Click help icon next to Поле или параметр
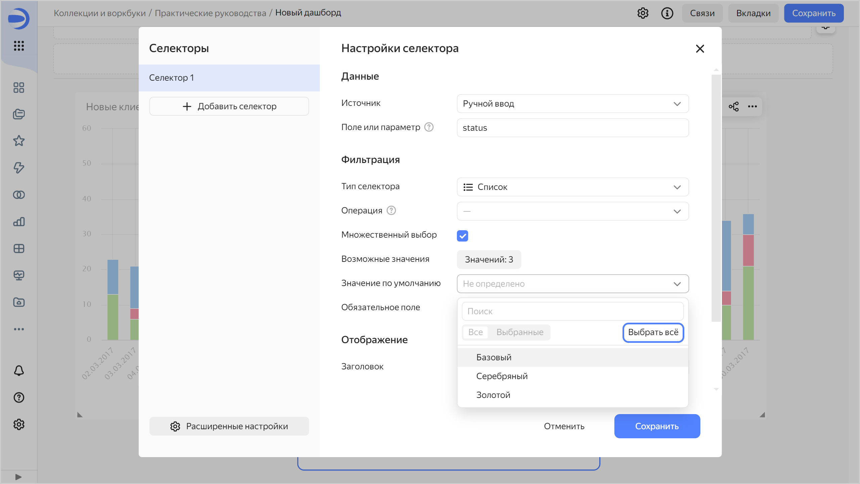Viewport: 860px width, 484px height. 429,127
